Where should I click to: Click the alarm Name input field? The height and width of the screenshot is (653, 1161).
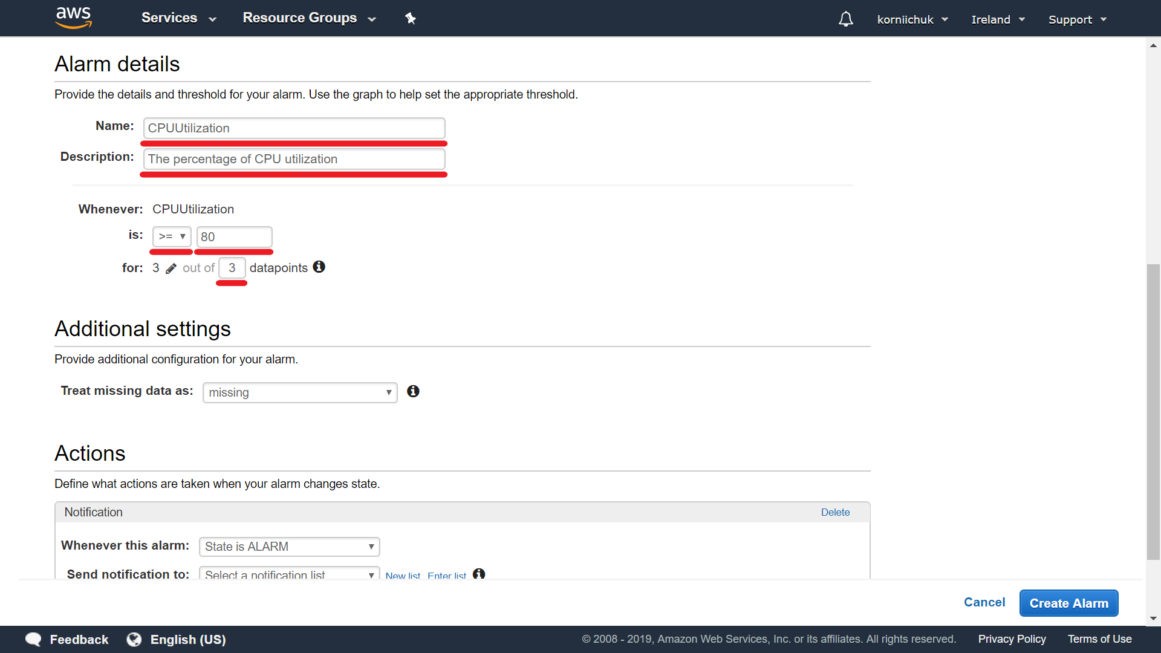294,128
